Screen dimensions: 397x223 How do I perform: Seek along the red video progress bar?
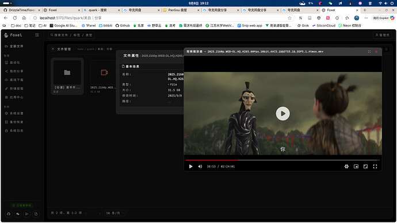[x=283, y=160]
